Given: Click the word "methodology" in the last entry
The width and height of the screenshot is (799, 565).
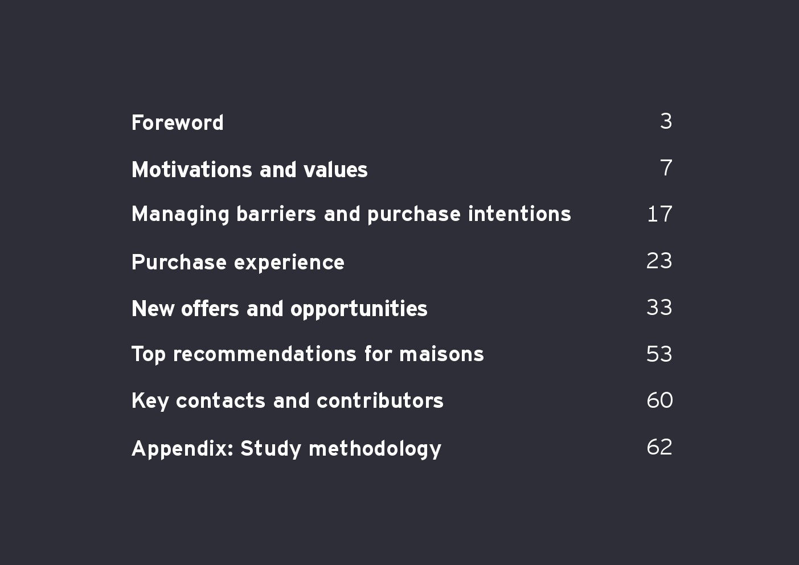Looking at the screenshot, I should click(375, 449).
